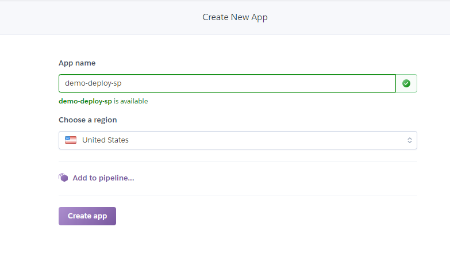The height and width of the screenshot is (269, 450).
Task: Click the up-down arrows on region dropdown
Action: pos(409,140)
